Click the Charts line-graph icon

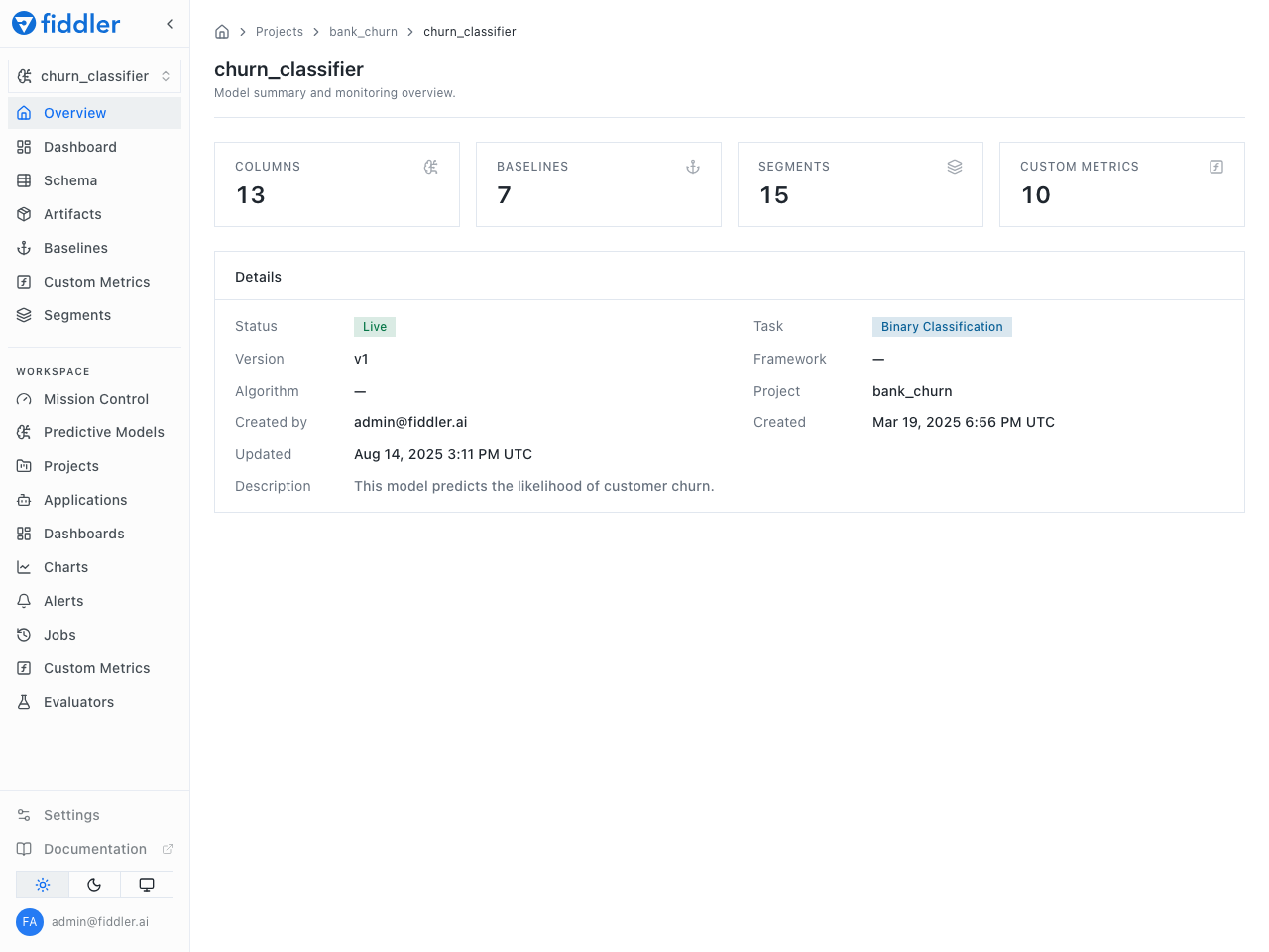(x=24, y=567)
